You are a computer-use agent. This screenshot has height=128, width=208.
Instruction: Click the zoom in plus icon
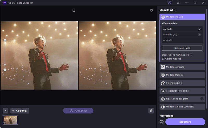click(5, 40)
